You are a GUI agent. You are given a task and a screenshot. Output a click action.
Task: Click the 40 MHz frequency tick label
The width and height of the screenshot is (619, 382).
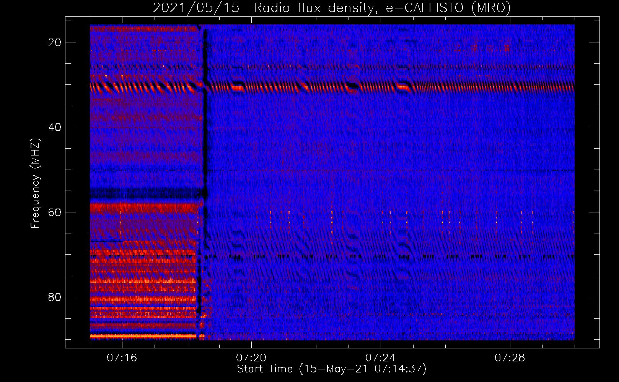(x=55, y=127)
